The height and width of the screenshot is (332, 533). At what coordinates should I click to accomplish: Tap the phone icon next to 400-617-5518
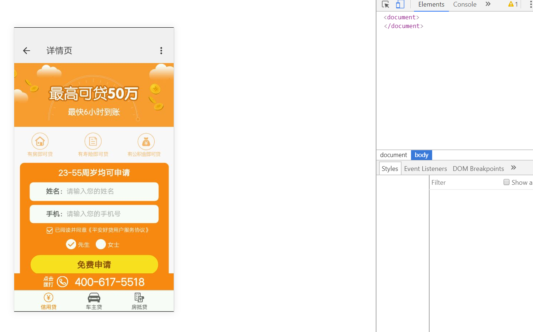62,281
